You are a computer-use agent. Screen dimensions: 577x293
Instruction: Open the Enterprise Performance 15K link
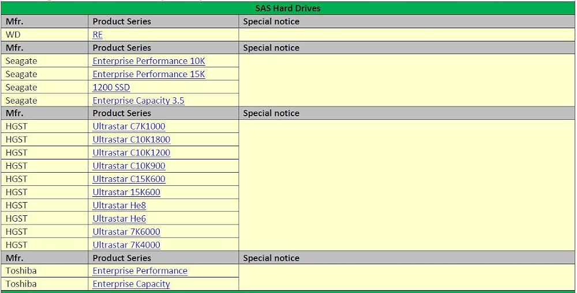149,74
